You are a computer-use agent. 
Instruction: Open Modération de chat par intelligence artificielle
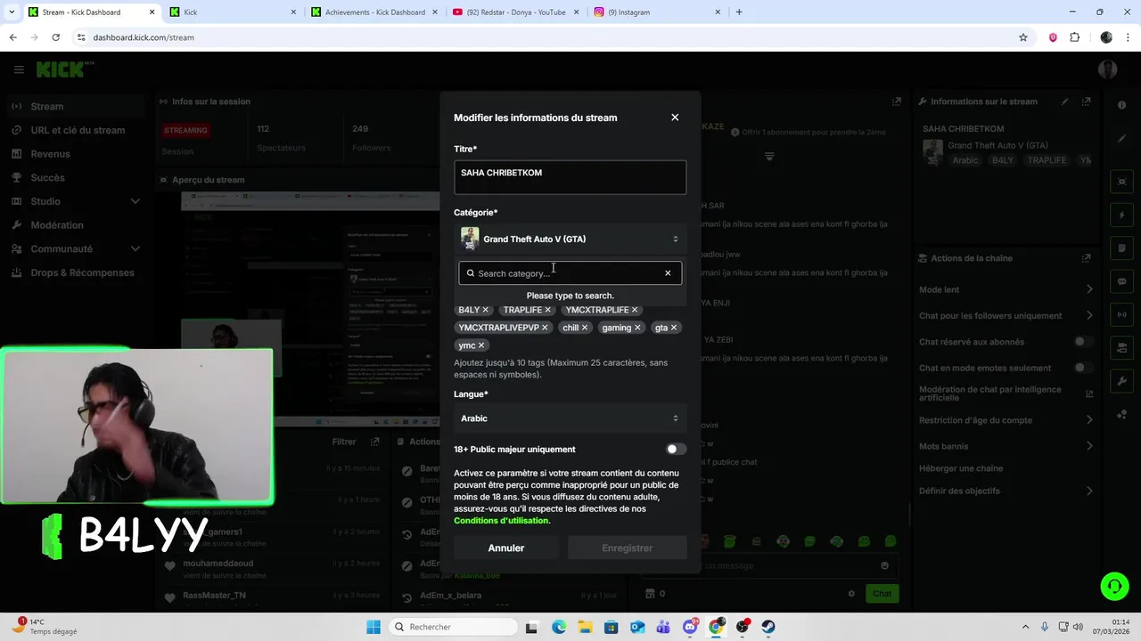(x=1006, y=394)
